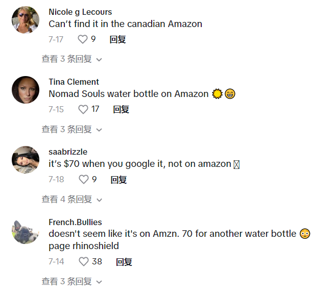The width and height of the screenshot is (334, 293).
Task: Like French.Bullies' comment heart icon
Action: pos(84,262)
